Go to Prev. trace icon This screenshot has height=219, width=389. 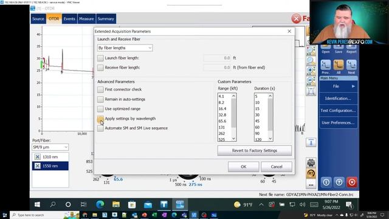tap(326, 65)
